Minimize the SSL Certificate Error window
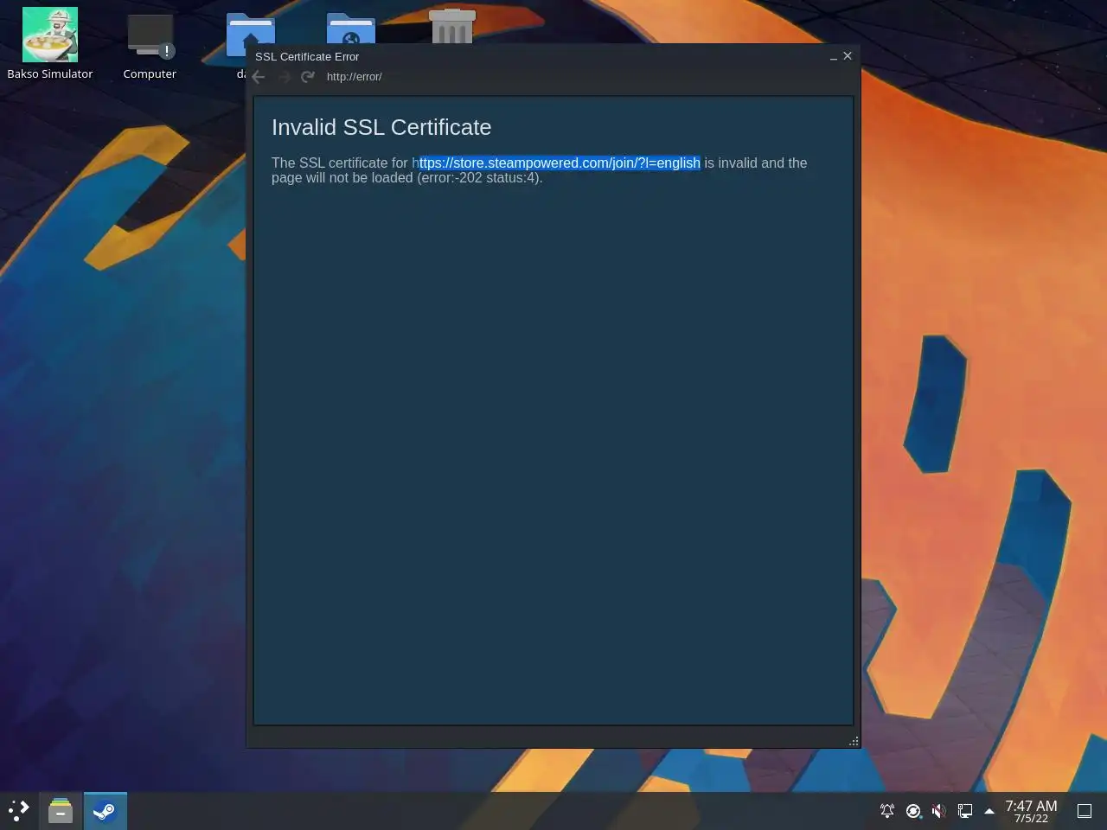 834,56
